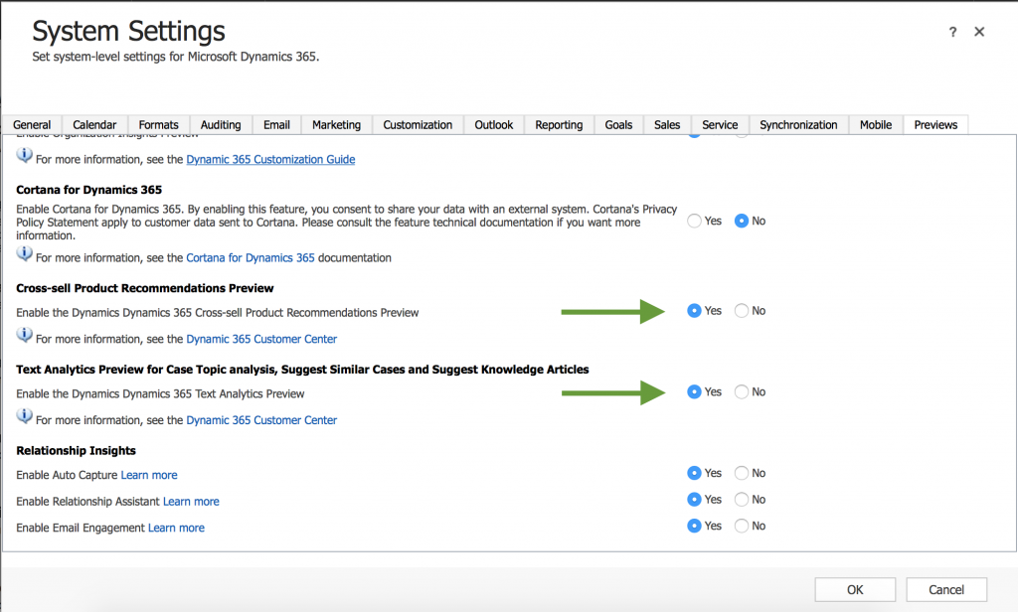Viewport: 1018px width, 612px height.
Task: Click info icon beside Cortana documentation link
Action: coord(25,256)
